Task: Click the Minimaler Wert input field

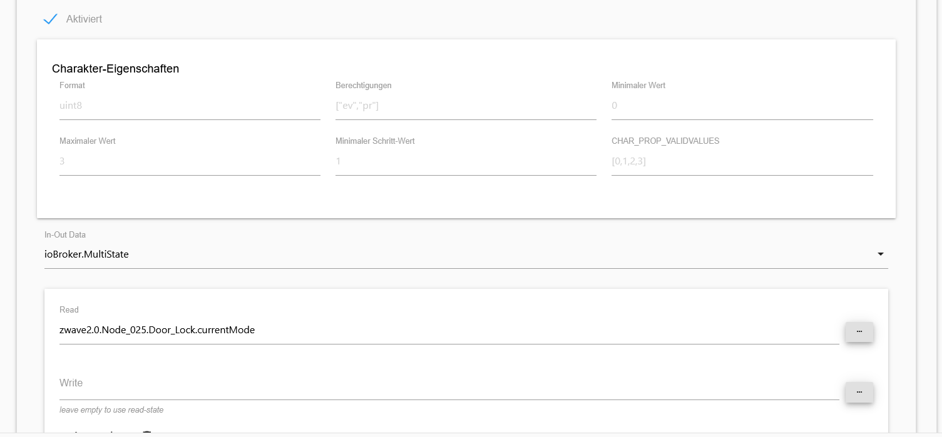Action: (741, 106)
